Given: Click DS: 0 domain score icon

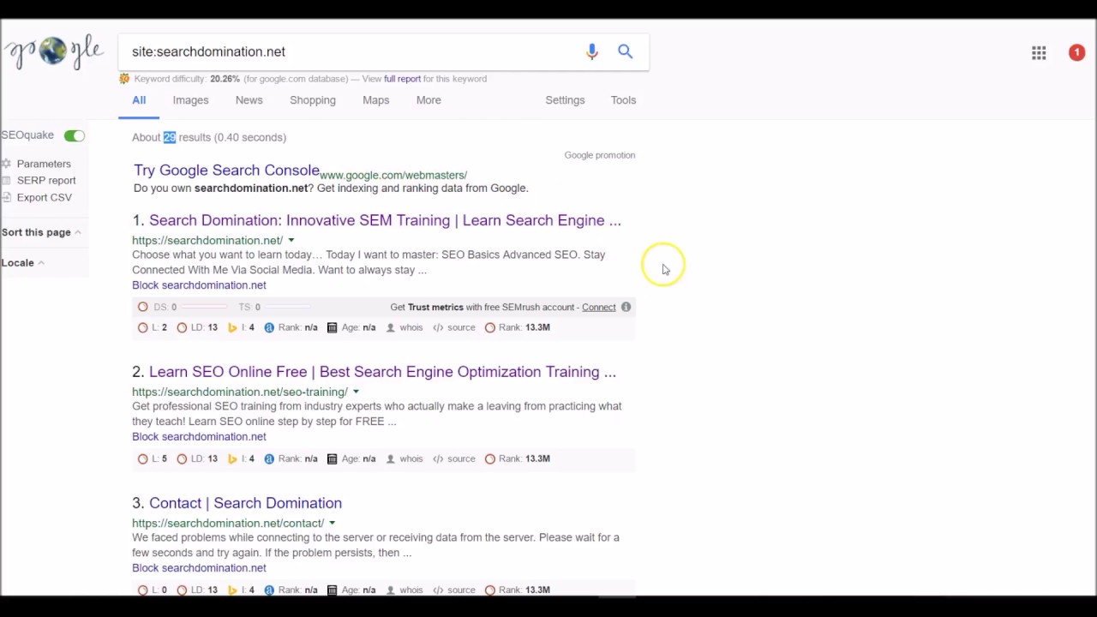Looking at the screenshot, I should 143,307.
